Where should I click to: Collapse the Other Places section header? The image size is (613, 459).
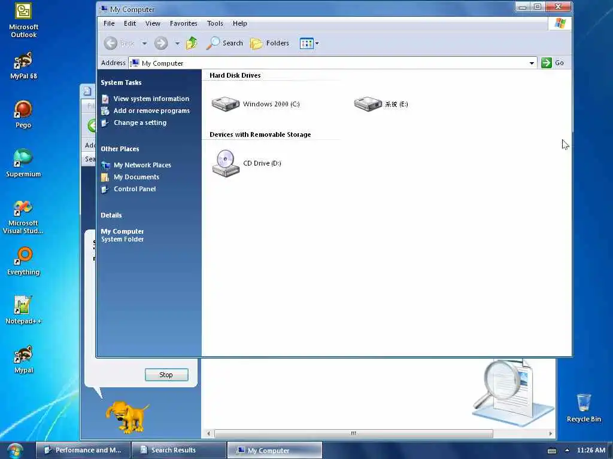(x=120, y=149)
